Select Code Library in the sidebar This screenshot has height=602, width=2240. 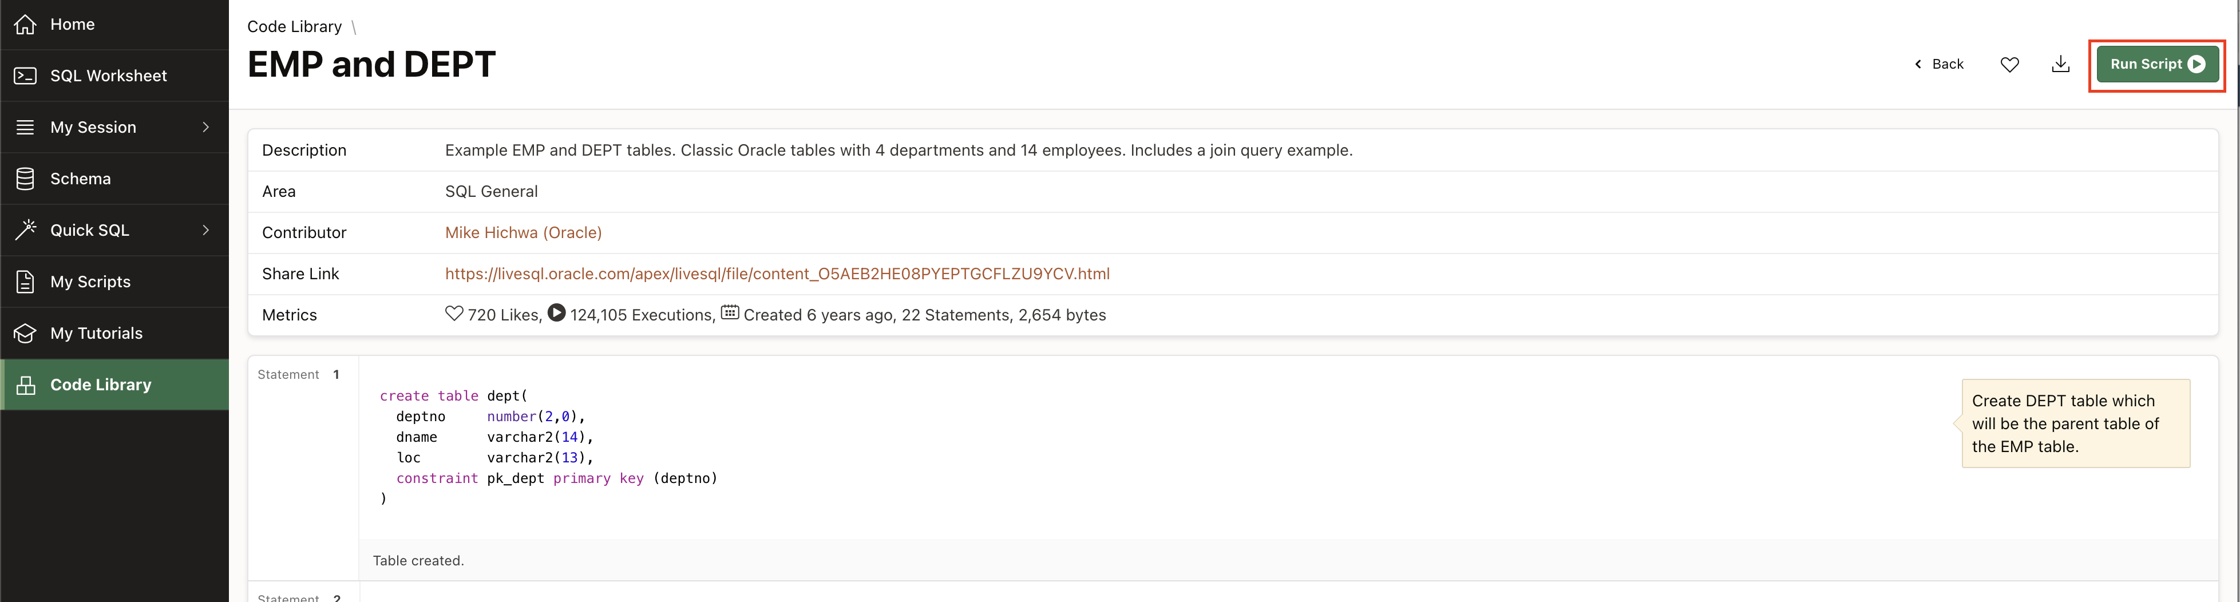click(114, 385)
